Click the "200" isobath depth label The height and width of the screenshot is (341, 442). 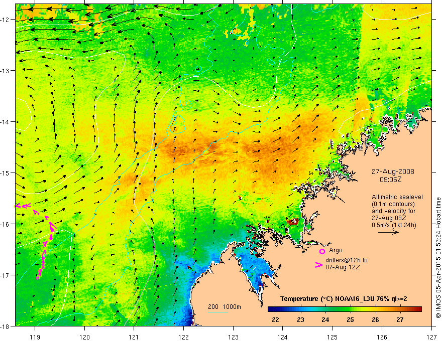point(213,307)
